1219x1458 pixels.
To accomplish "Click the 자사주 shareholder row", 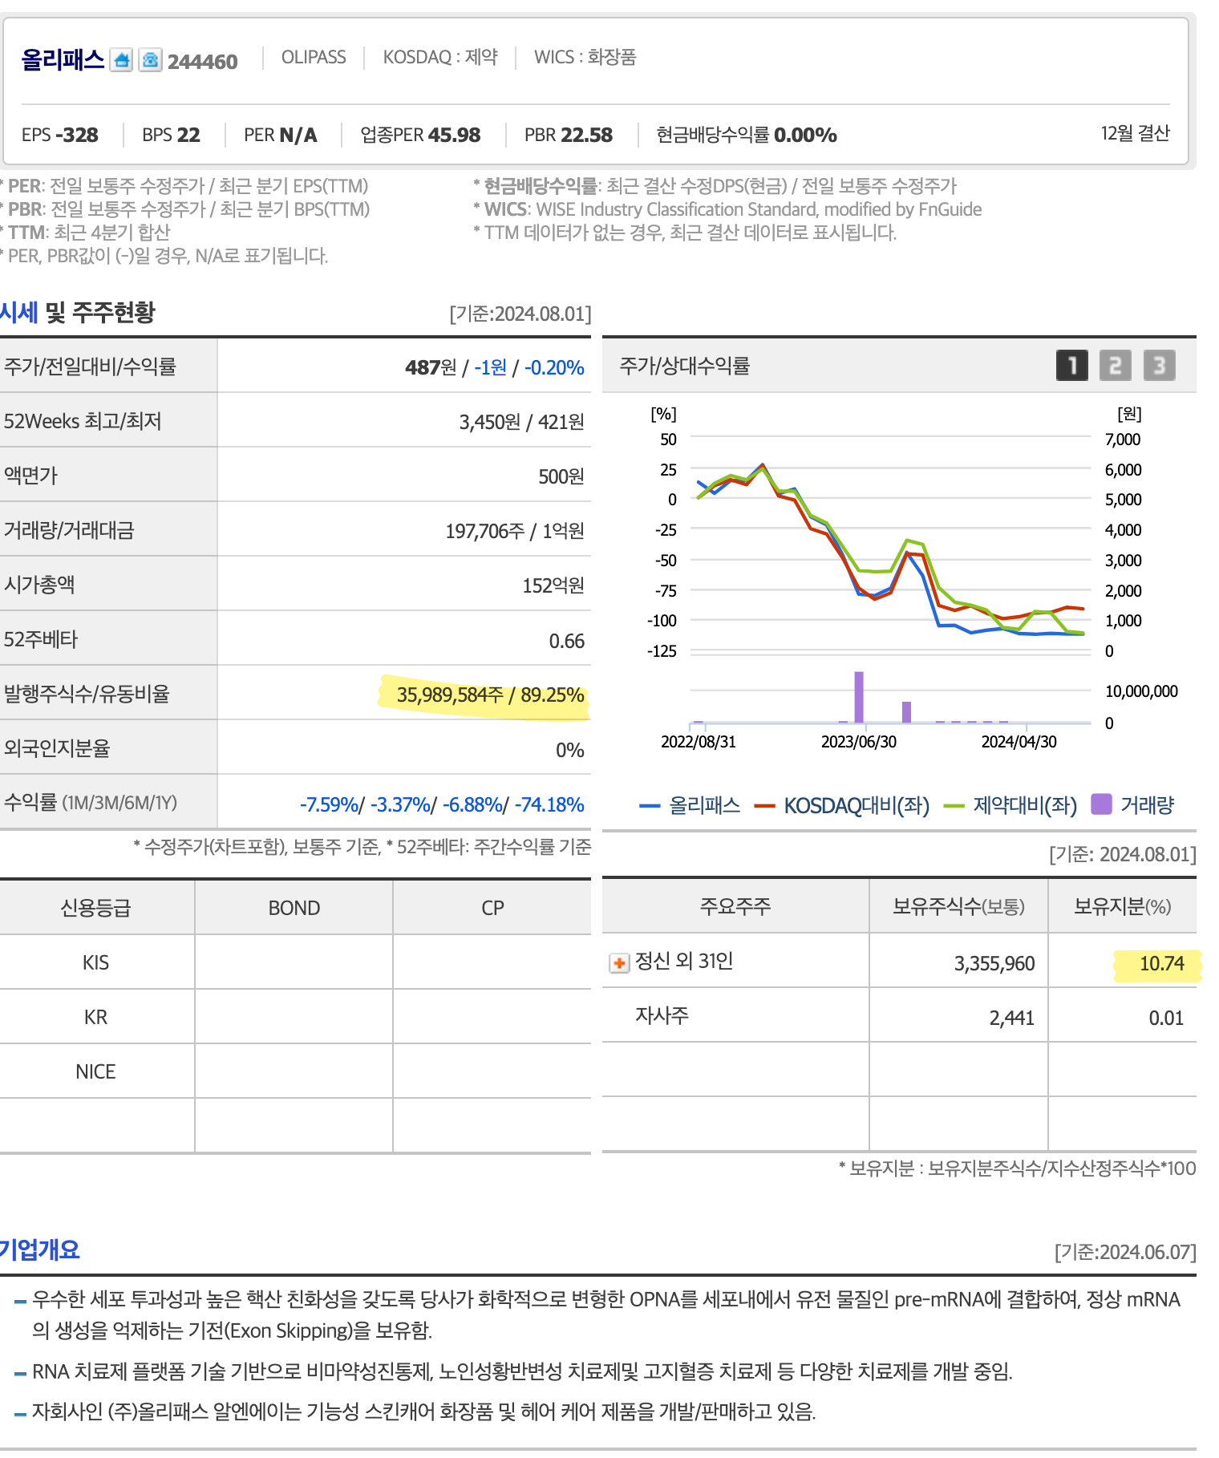I will click(899, 1015).
